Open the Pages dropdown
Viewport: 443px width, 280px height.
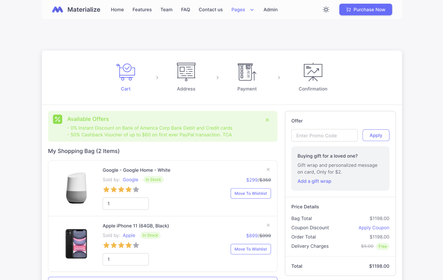[x=242, y=10]
